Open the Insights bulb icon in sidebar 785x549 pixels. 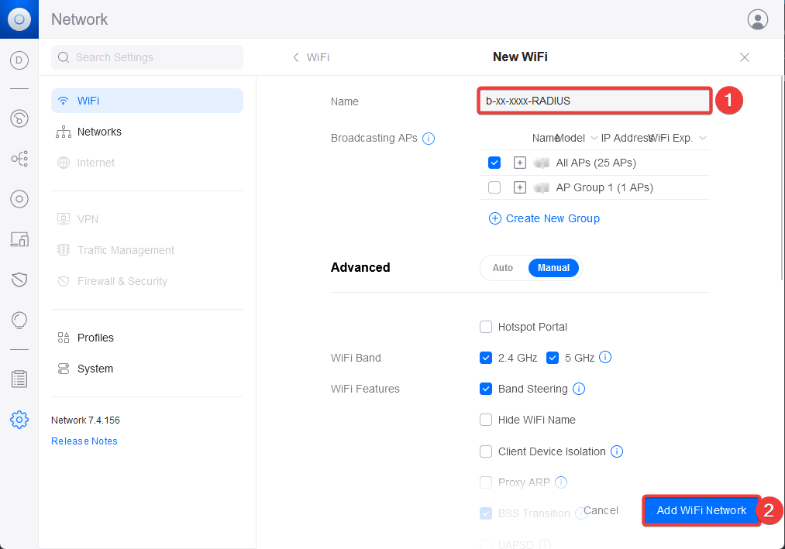(x=19, y=321)
